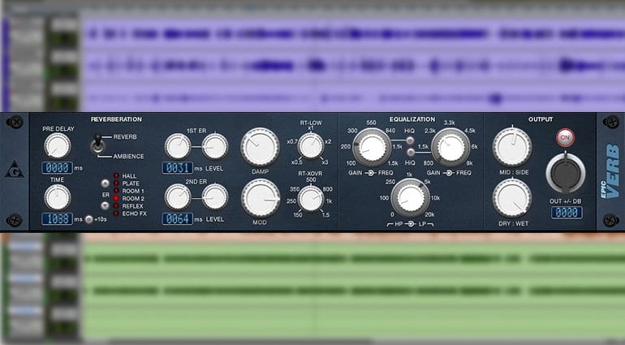Click the DAMP knob
Viewport: 625px width, 345px height.
260,147
